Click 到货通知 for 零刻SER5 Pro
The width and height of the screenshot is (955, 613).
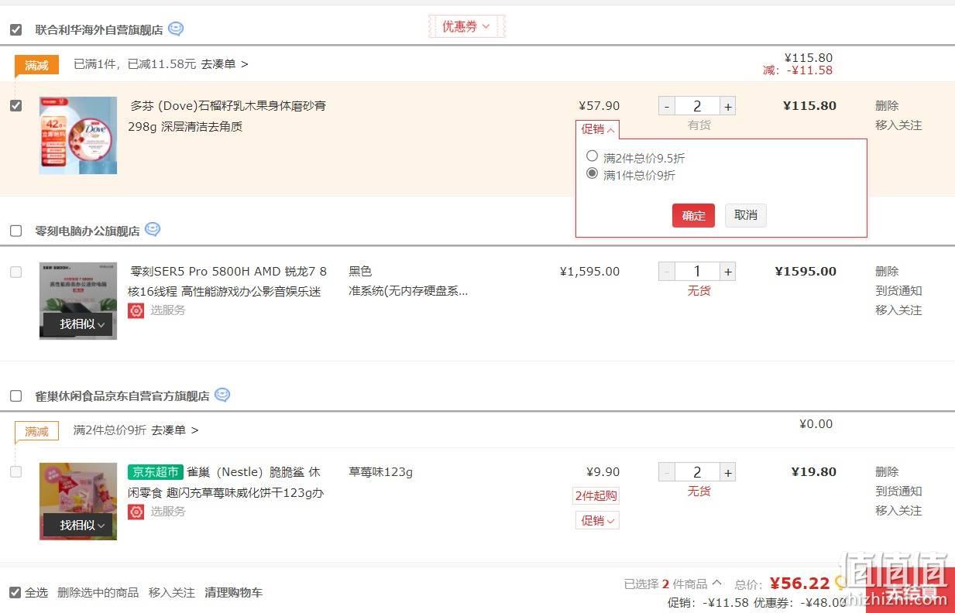coord(898,290)
